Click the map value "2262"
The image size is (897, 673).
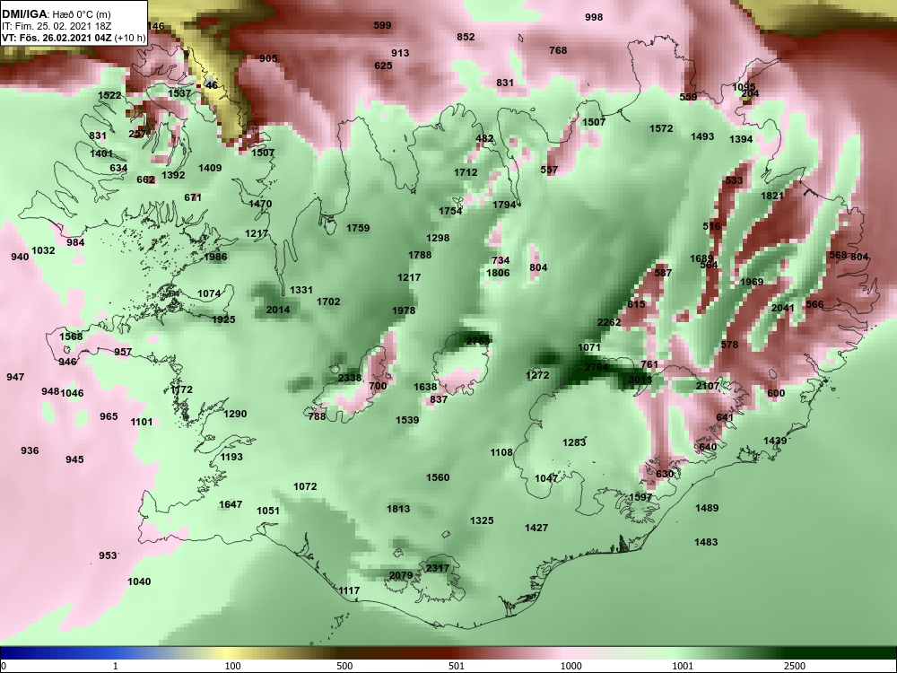coord(609,322)
